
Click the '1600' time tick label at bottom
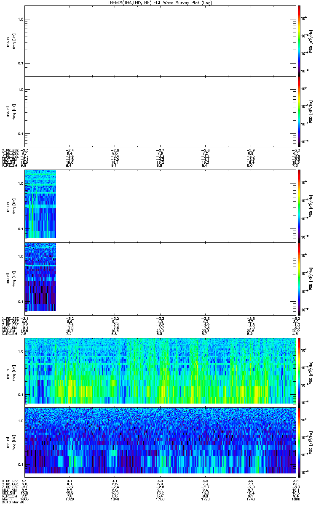pos(24,500)
